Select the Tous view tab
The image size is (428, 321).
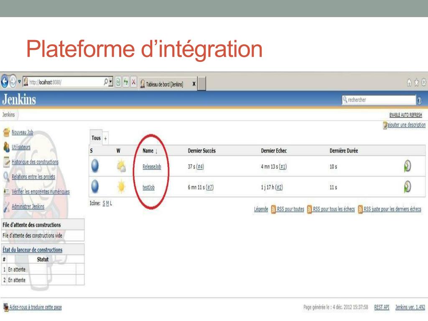coord(96,138)
